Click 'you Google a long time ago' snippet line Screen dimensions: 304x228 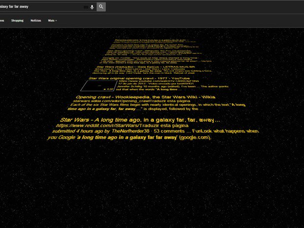(129, 137)
